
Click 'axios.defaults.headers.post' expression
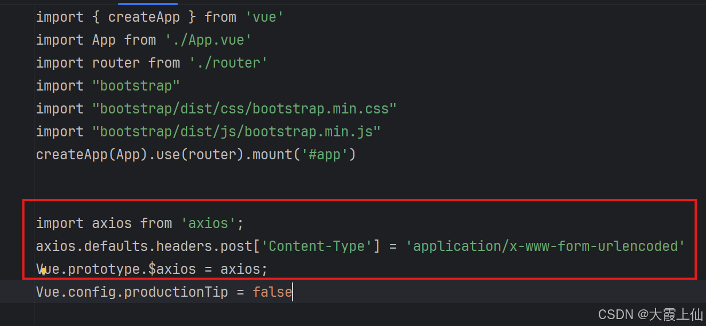pyautogui.click(x=144, y=246)
